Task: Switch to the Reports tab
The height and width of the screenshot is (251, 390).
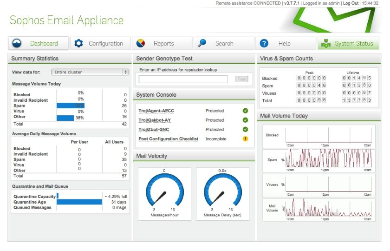Action: pyautogui.click(x=162, y=43)
